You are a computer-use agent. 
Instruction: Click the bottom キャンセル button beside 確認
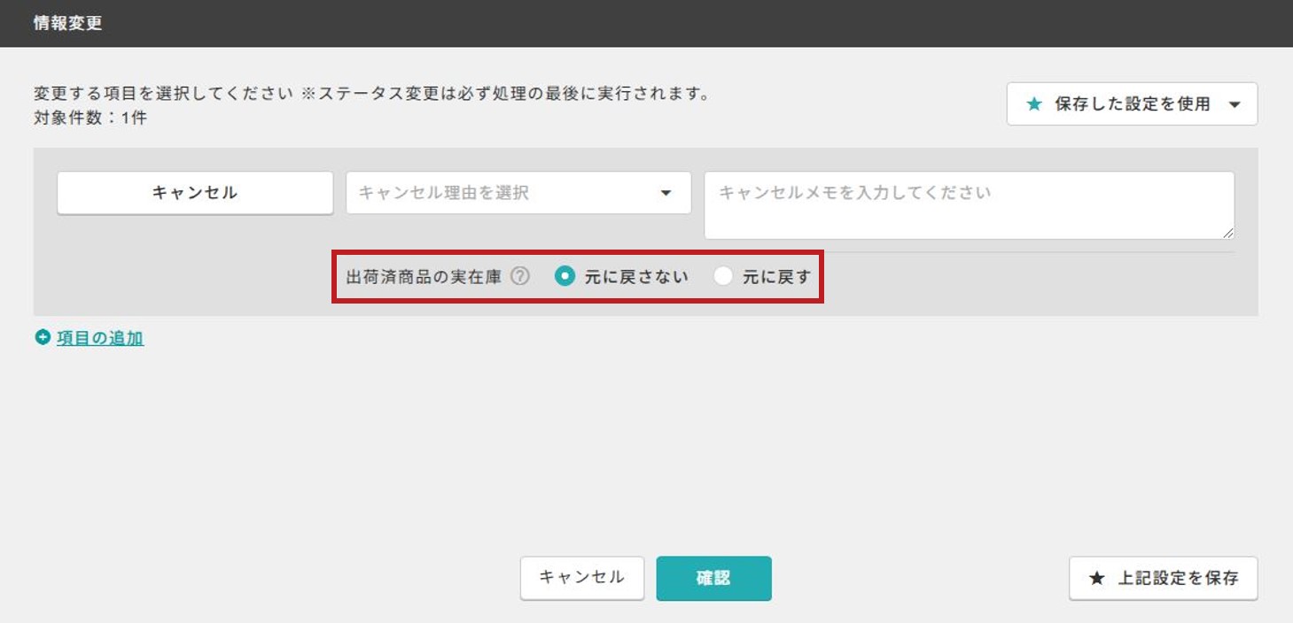pyautogui.click(x=581, y=578)
